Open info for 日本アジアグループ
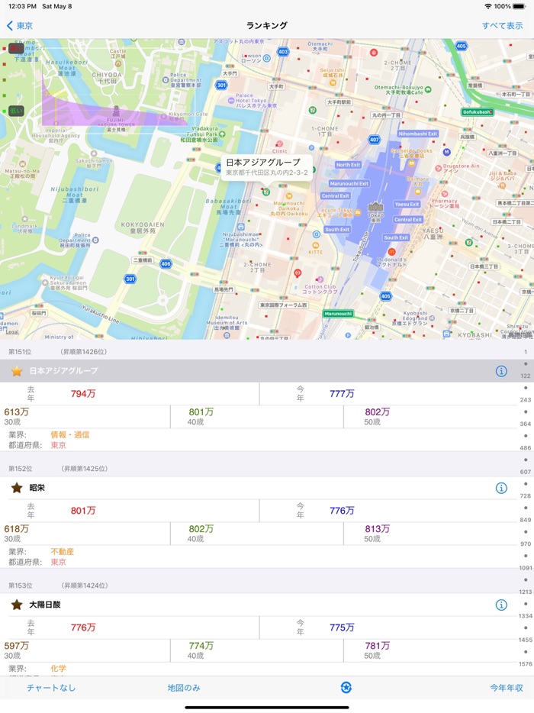This screenshot has width=534, height=713. click(501, 371)
